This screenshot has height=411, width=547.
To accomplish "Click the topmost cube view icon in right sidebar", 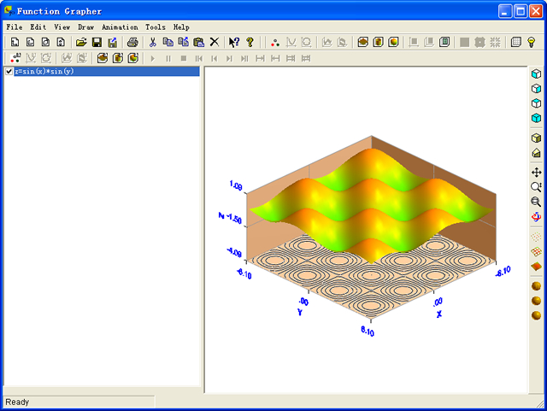I will 536,73.
